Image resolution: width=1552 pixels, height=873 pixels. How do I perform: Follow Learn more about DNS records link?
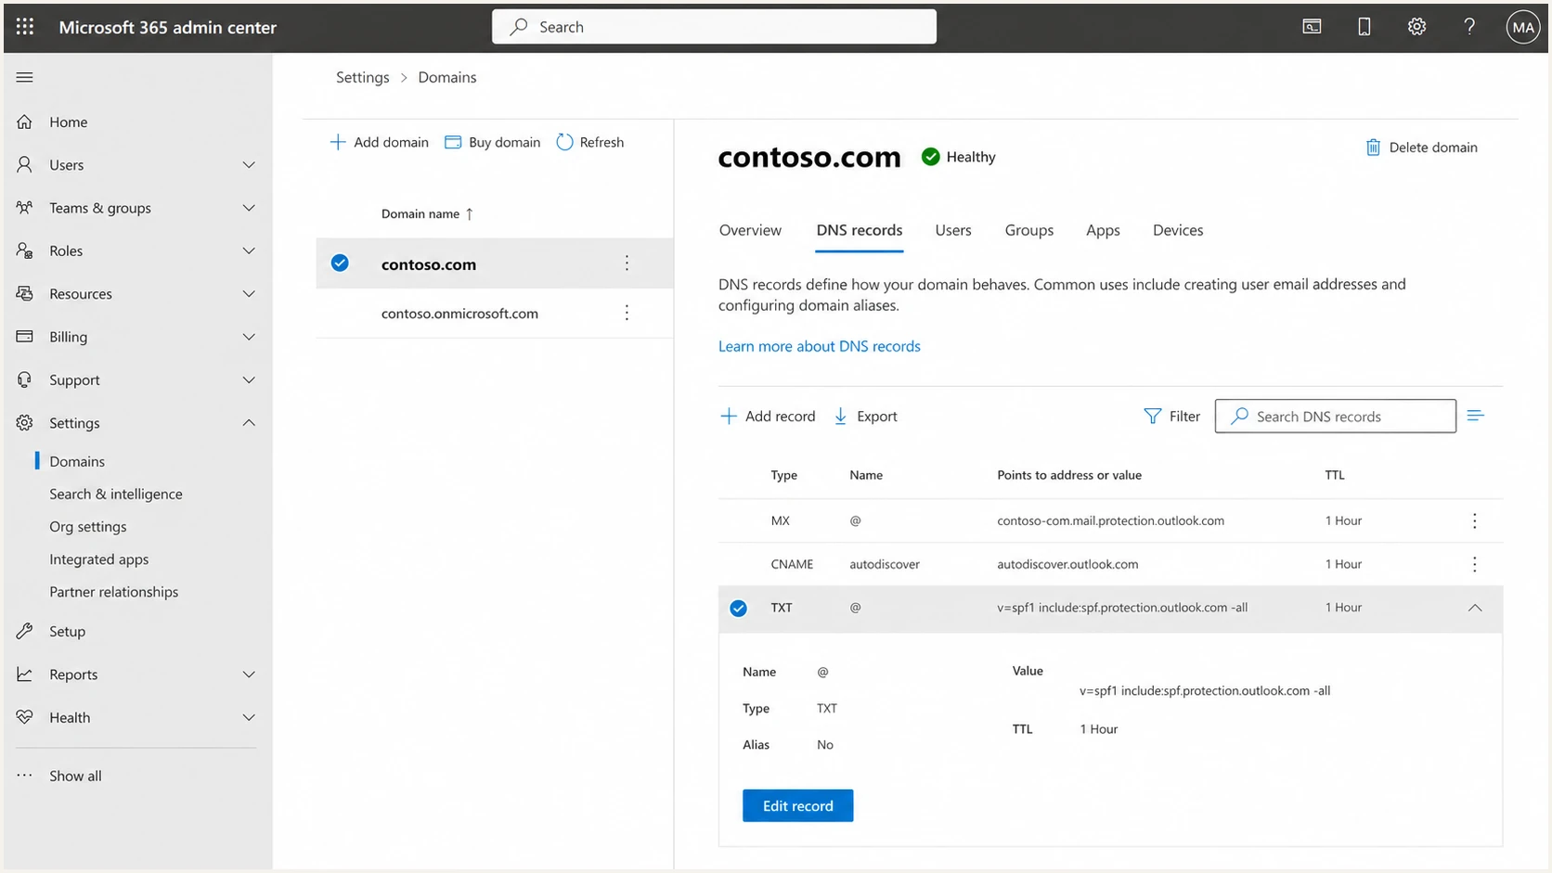coord(820,346)
